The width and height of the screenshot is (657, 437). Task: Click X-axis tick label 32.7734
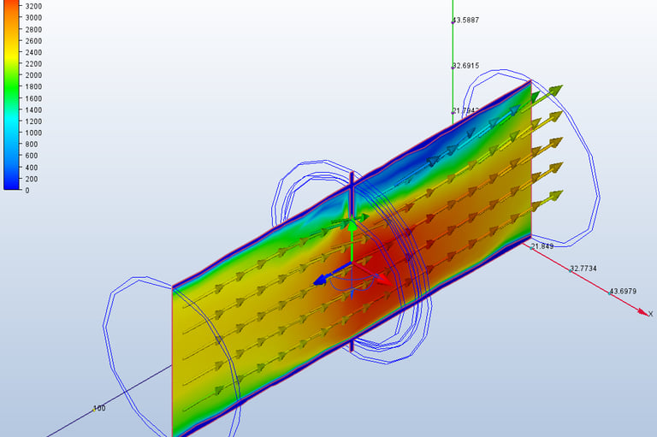pyautogui.click(x=583, y=269)
